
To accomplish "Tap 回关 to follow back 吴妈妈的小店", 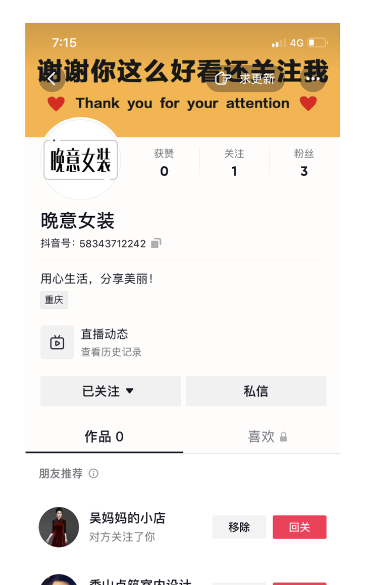I will [299, 527].
